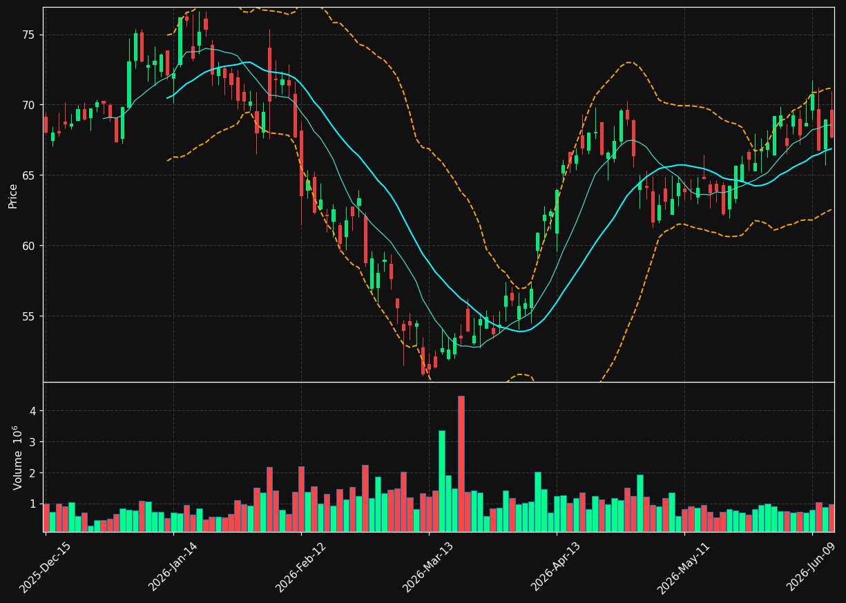Click the tallest red volume bar
Viewport: 846px width, 603px height.
click(461, 463)
